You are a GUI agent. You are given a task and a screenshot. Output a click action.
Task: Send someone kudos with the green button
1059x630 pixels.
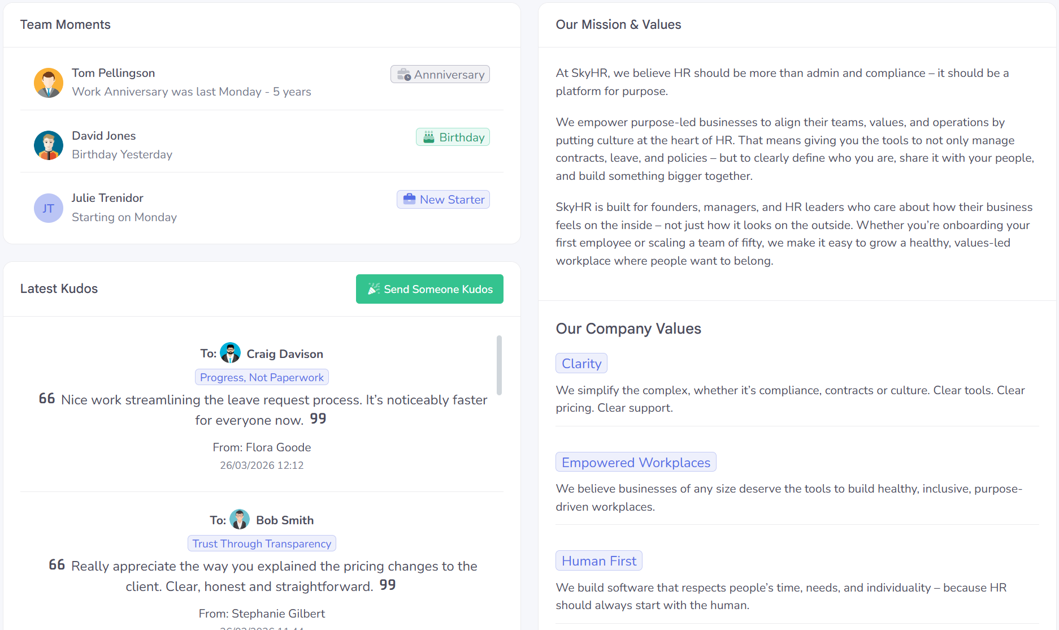(429, 289)
